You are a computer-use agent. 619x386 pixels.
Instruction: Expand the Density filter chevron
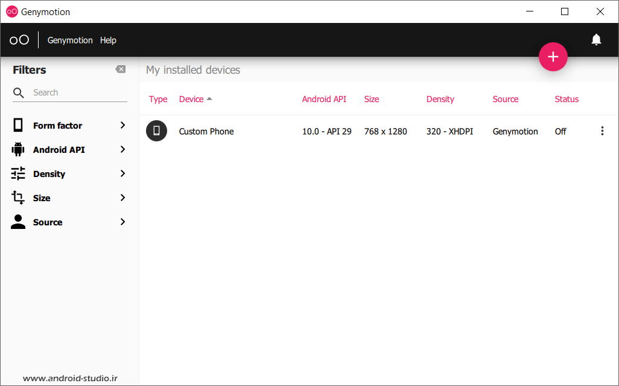[122, 173]
